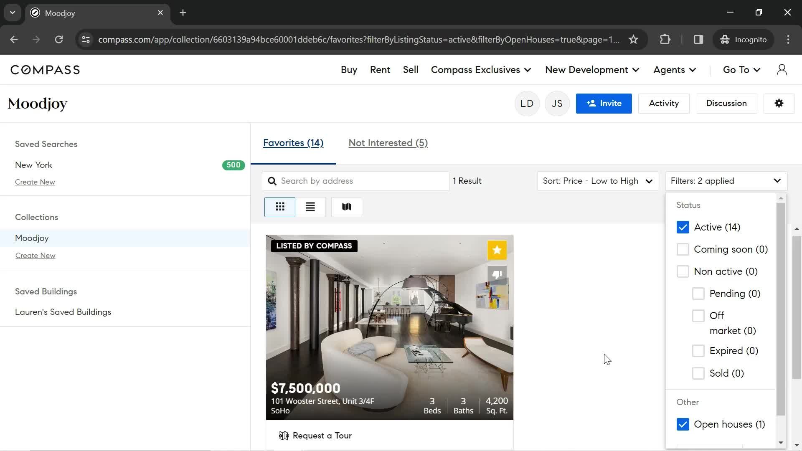Expand Compass Exclusives menu
802x451 pixels.
point(481,70)
